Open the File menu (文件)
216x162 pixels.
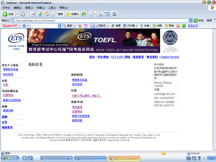tap(6, 8)
